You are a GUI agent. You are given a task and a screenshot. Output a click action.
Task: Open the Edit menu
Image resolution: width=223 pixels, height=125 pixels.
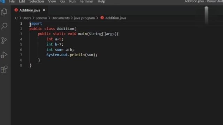(x=22, y=1)
